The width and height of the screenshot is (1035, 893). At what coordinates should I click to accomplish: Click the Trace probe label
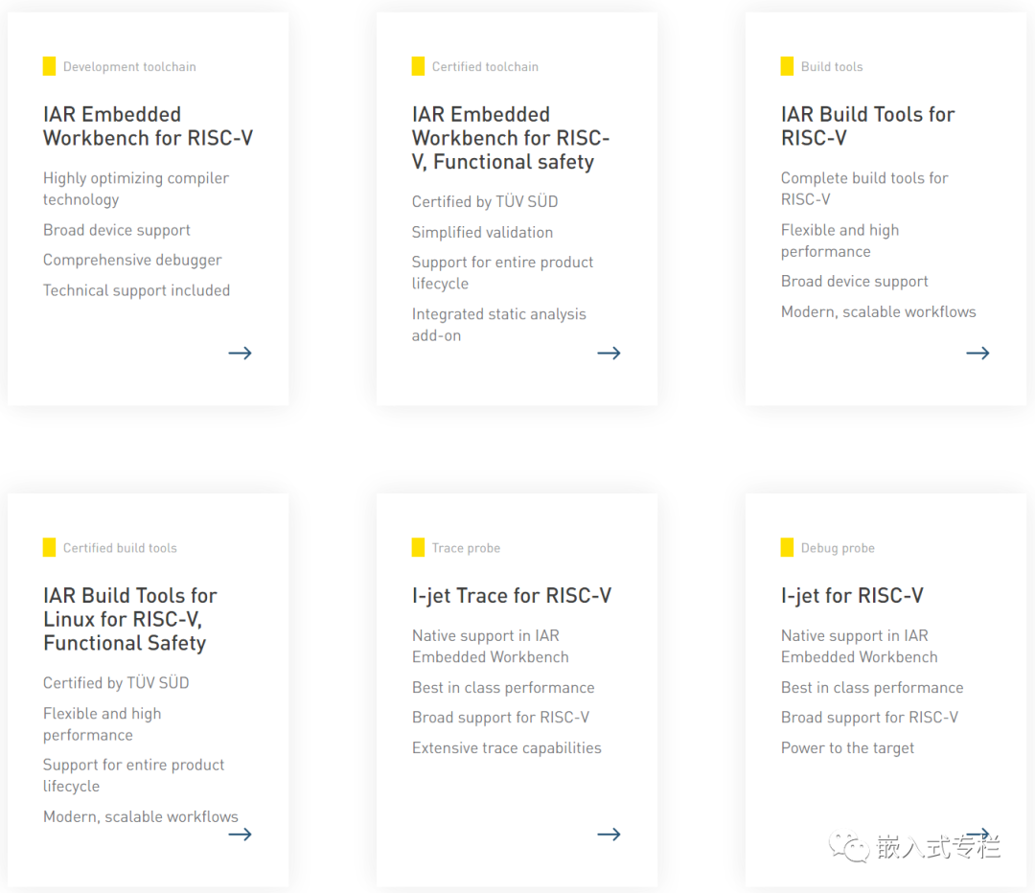466,548
